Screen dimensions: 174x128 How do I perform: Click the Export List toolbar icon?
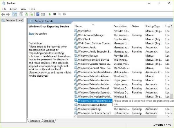tap(31, 14)
